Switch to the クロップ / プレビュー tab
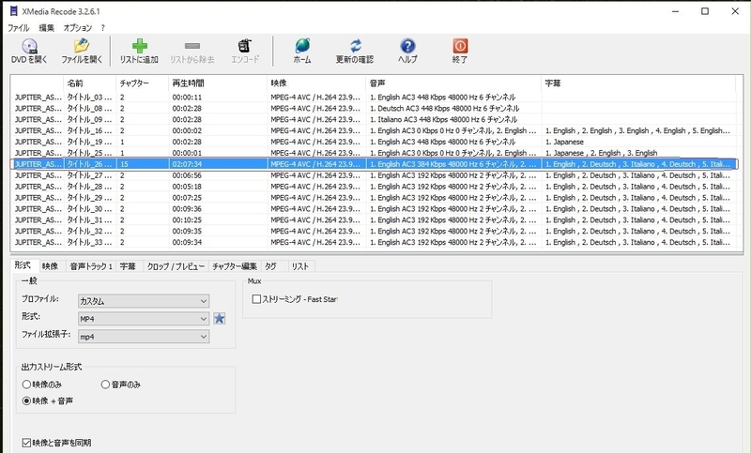The height and width of the screenshot is (453, 751). [x=176, y=266]
